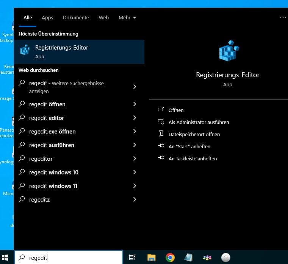
Task: Expand arrow next to 'regedit öffnen'
Action: [135, 104]
